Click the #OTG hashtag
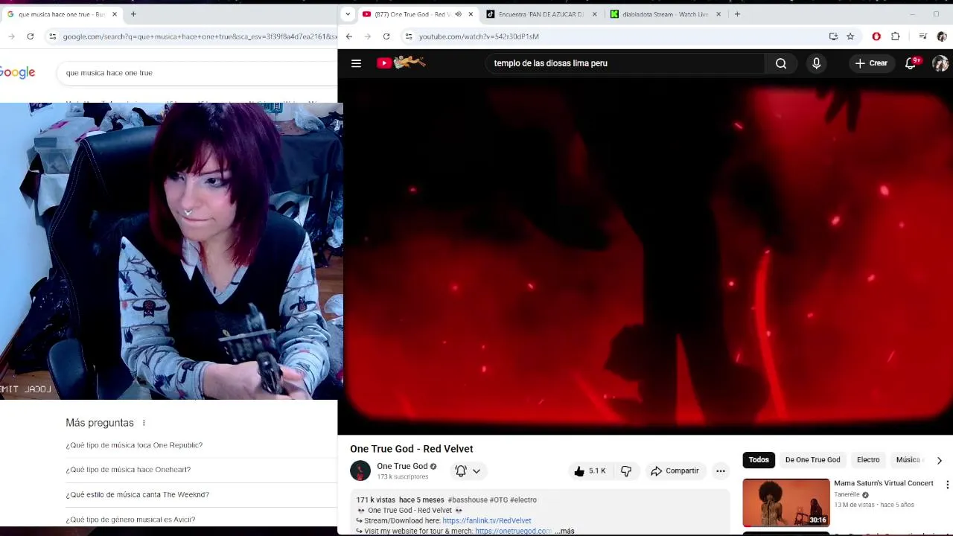 (499, 500)
